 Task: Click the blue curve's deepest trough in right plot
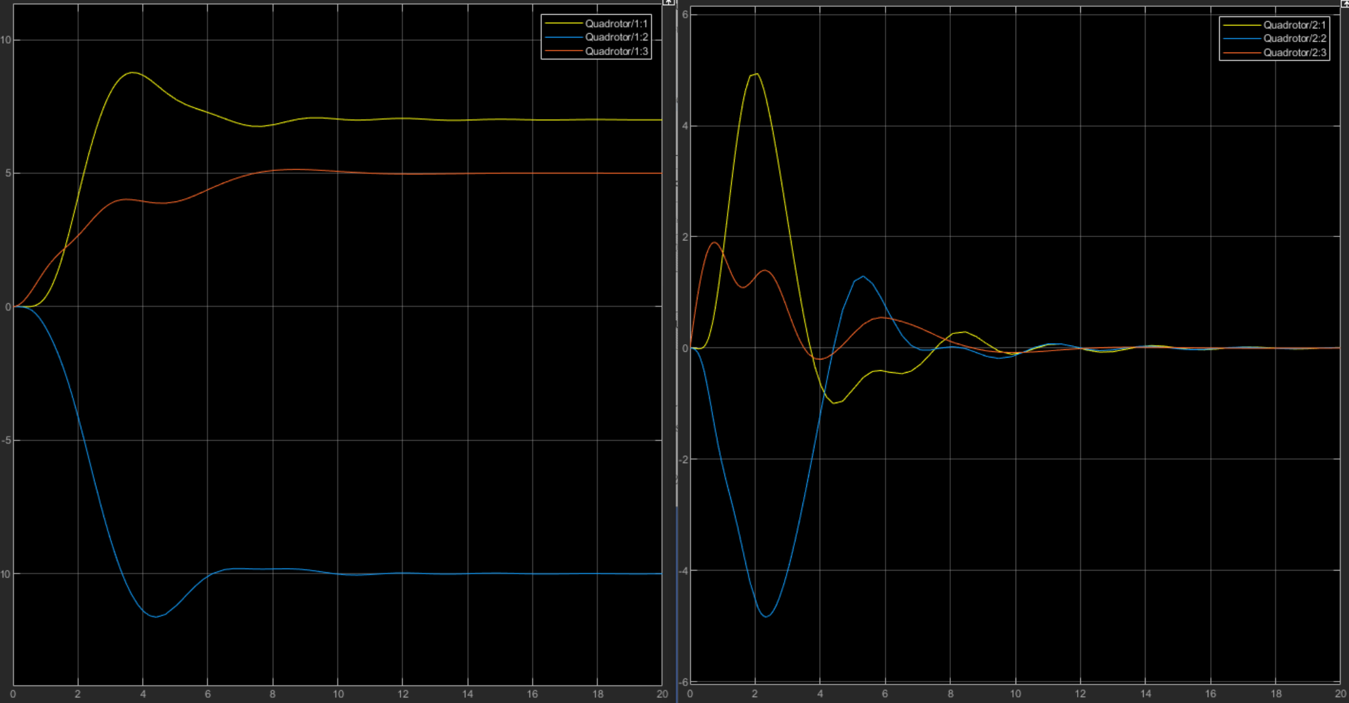point(767,616)
